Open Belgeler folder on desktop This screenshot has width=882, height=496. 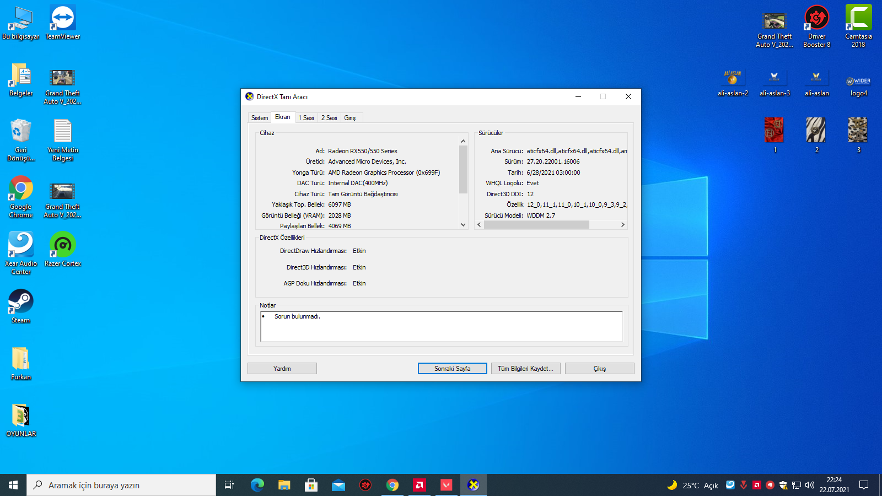point(20,80)
